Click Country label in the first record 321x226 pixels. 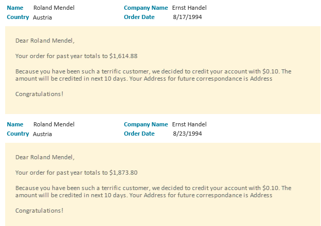[x=18, y=17]
